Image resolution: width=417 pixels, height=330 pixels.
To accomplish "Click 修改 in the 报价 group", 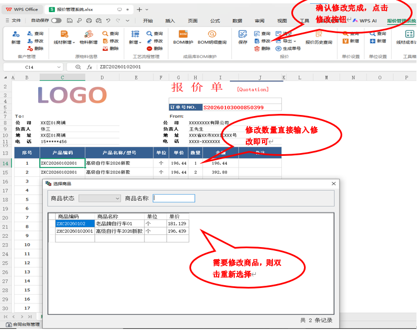I will click(x=262, y=41).
